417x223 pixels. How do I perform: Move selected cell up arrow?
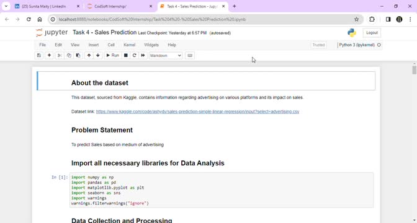(x=89, y=56)
